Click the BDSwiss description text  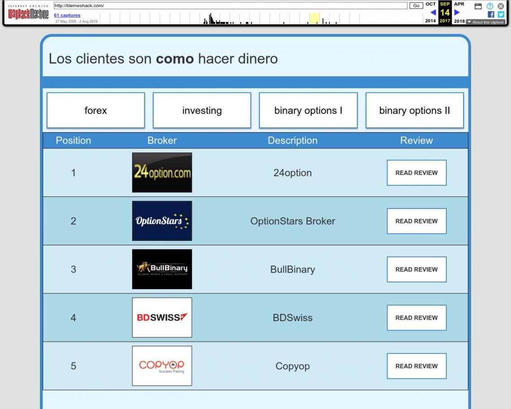(x=292, y=318)
